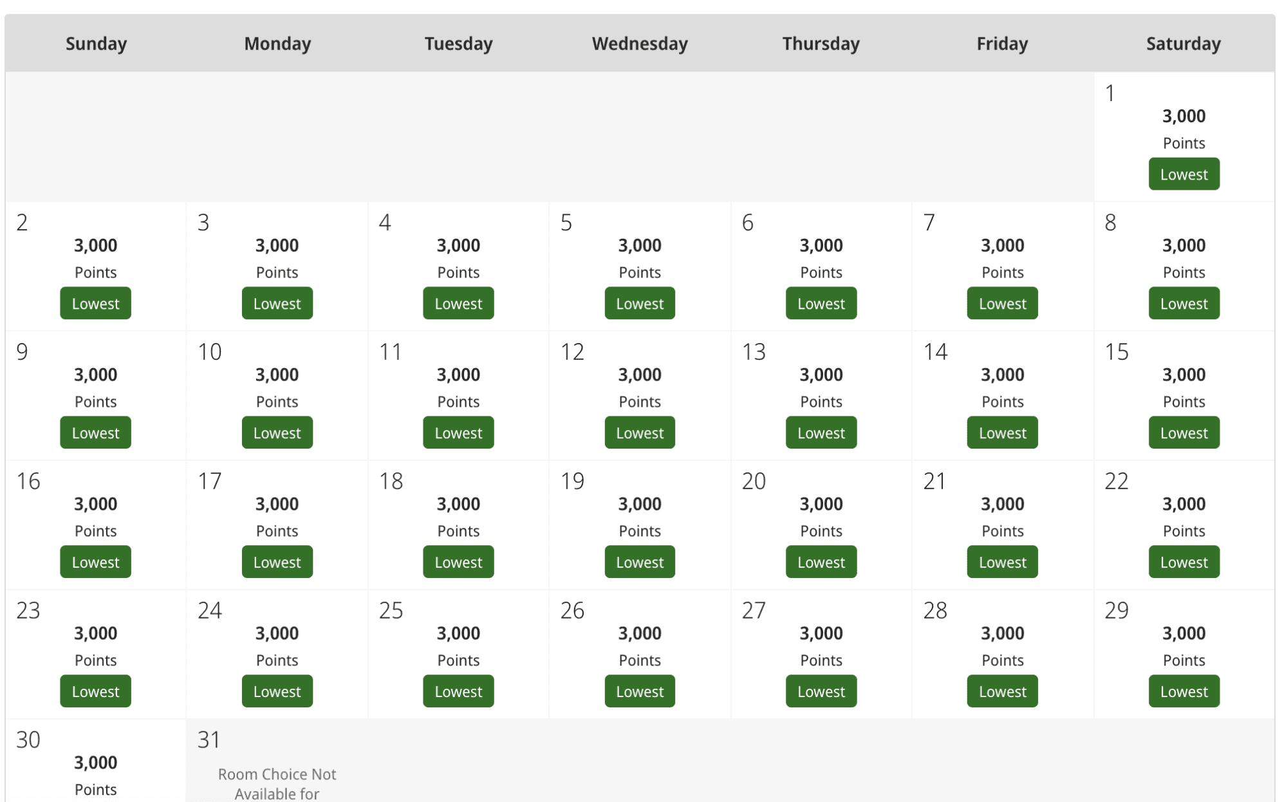Click the Lowest button for day 29

coord(1184,691)
